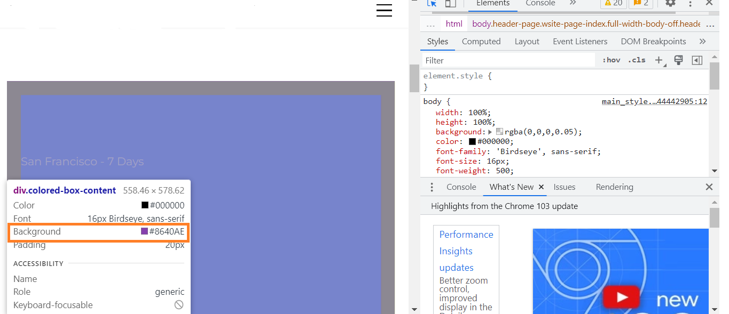Click the black color swatch for color property
Screen dimensions: 729x314
[472, 142]
